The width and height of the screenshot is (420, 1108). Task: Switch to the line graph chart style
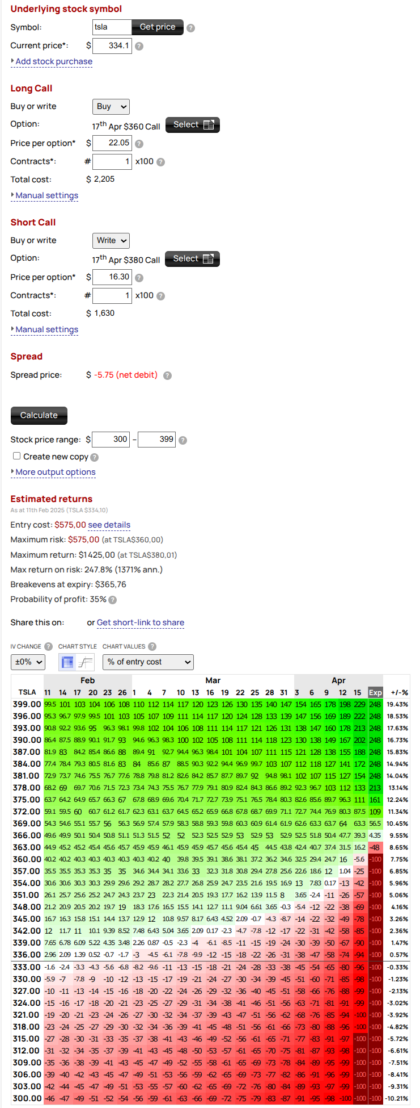85,662
